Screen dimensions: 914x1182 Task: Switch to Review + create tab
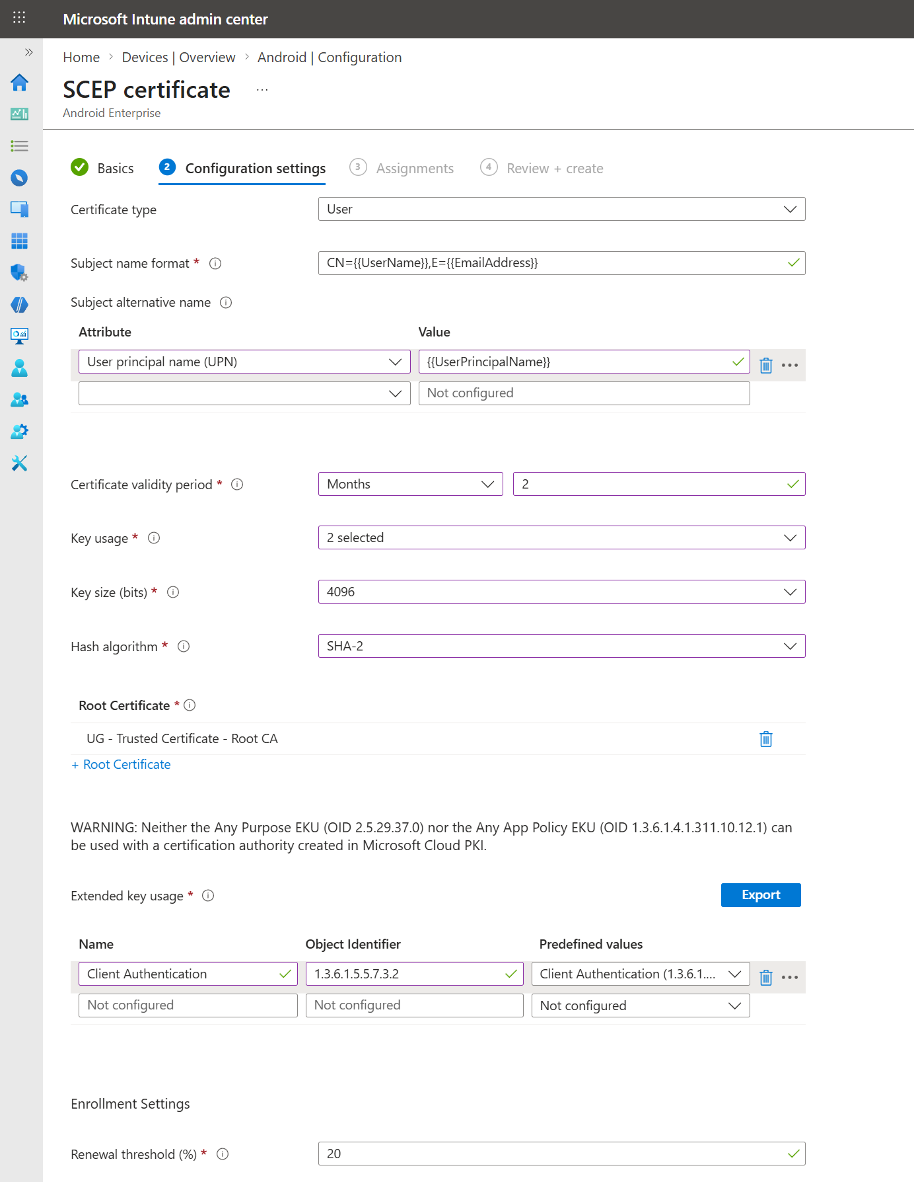[x=542, y=168]
